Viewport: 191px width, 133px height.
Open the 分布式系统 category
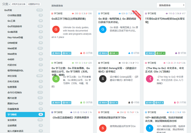click(13, 81)
